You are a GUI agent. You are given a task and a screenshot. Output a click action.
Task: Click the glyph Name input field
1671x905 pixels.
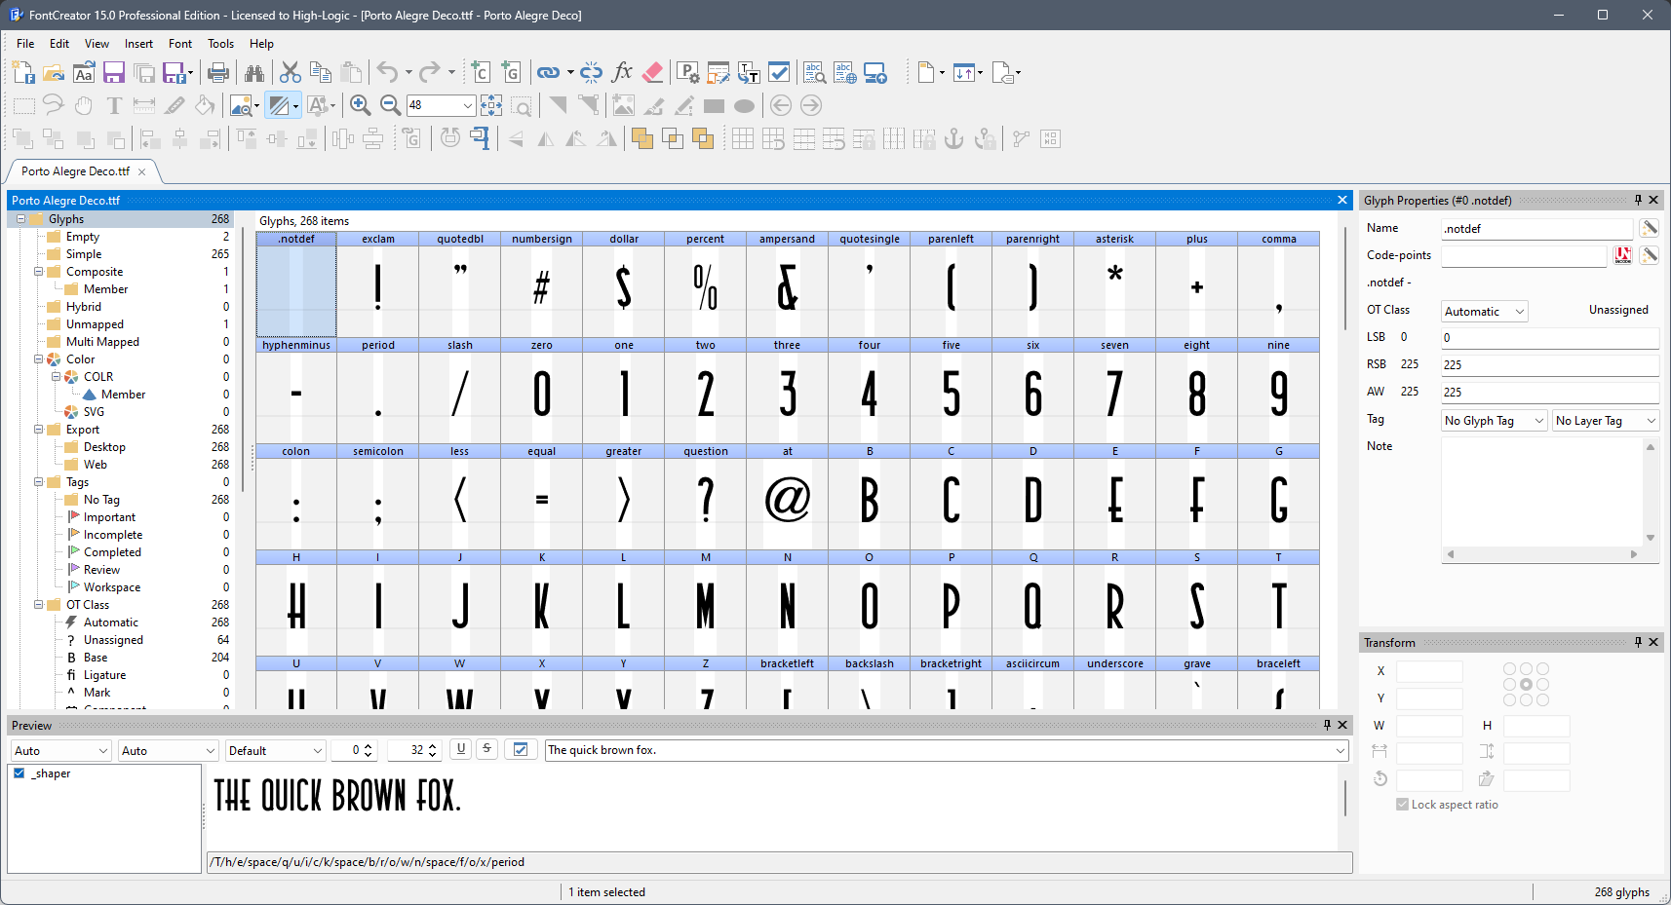click(1536, 229)
